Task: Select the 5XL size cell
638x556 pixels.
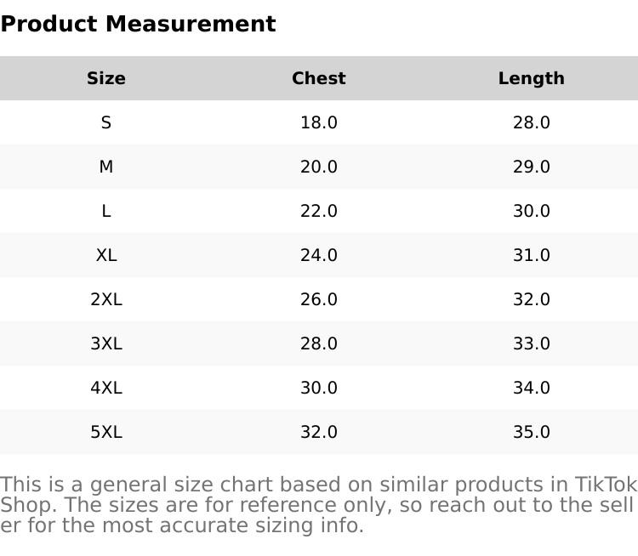Action: tap(106, 432)
